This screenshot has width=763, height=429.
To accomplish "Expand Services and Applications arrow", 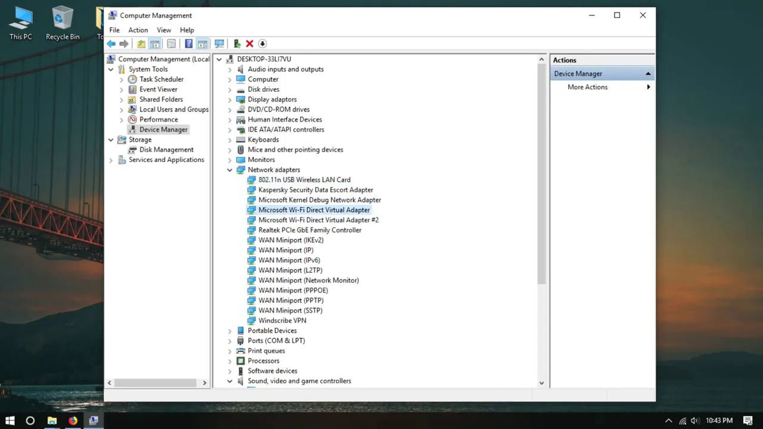I will coord(111,160).
